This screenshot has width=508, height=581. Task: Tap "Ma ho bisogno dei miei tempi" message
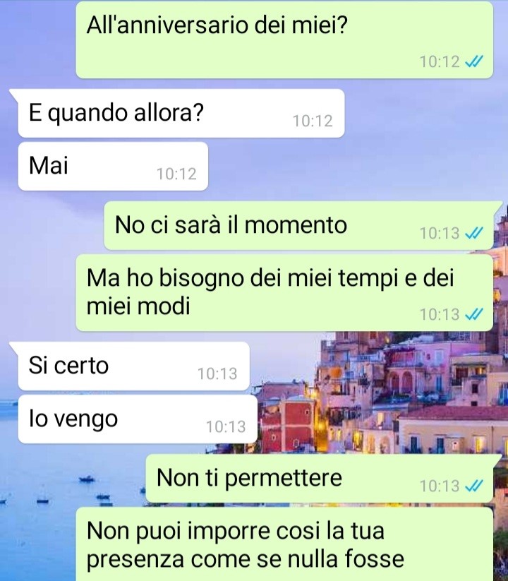pyautogui.click(x=284, y=293)
